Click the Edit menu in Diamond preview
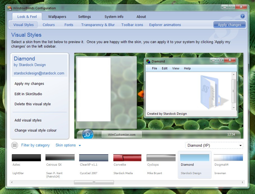 165,68
